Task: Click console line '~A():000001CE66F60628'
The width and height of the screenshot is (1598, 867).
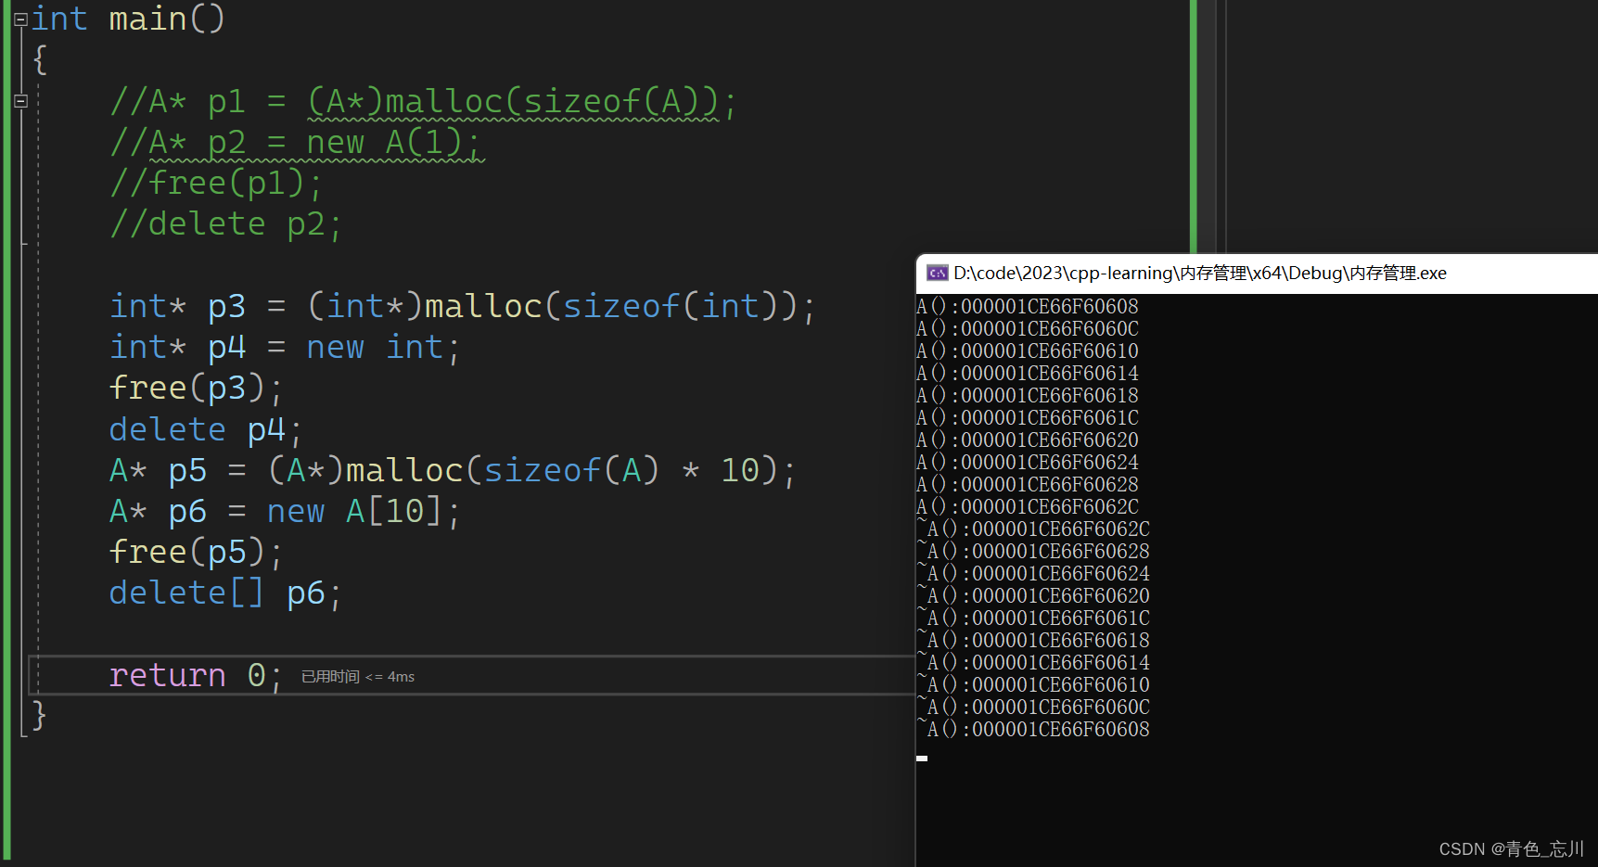Action: [1033, 551]
